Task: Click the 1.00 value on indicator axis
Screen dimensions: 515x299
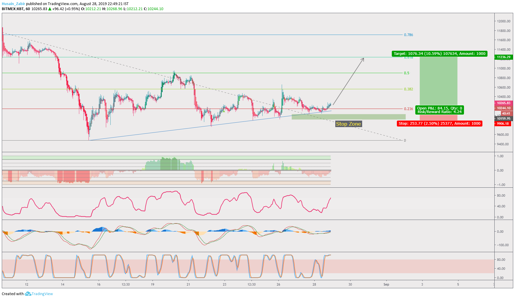Action: point(500,156)
